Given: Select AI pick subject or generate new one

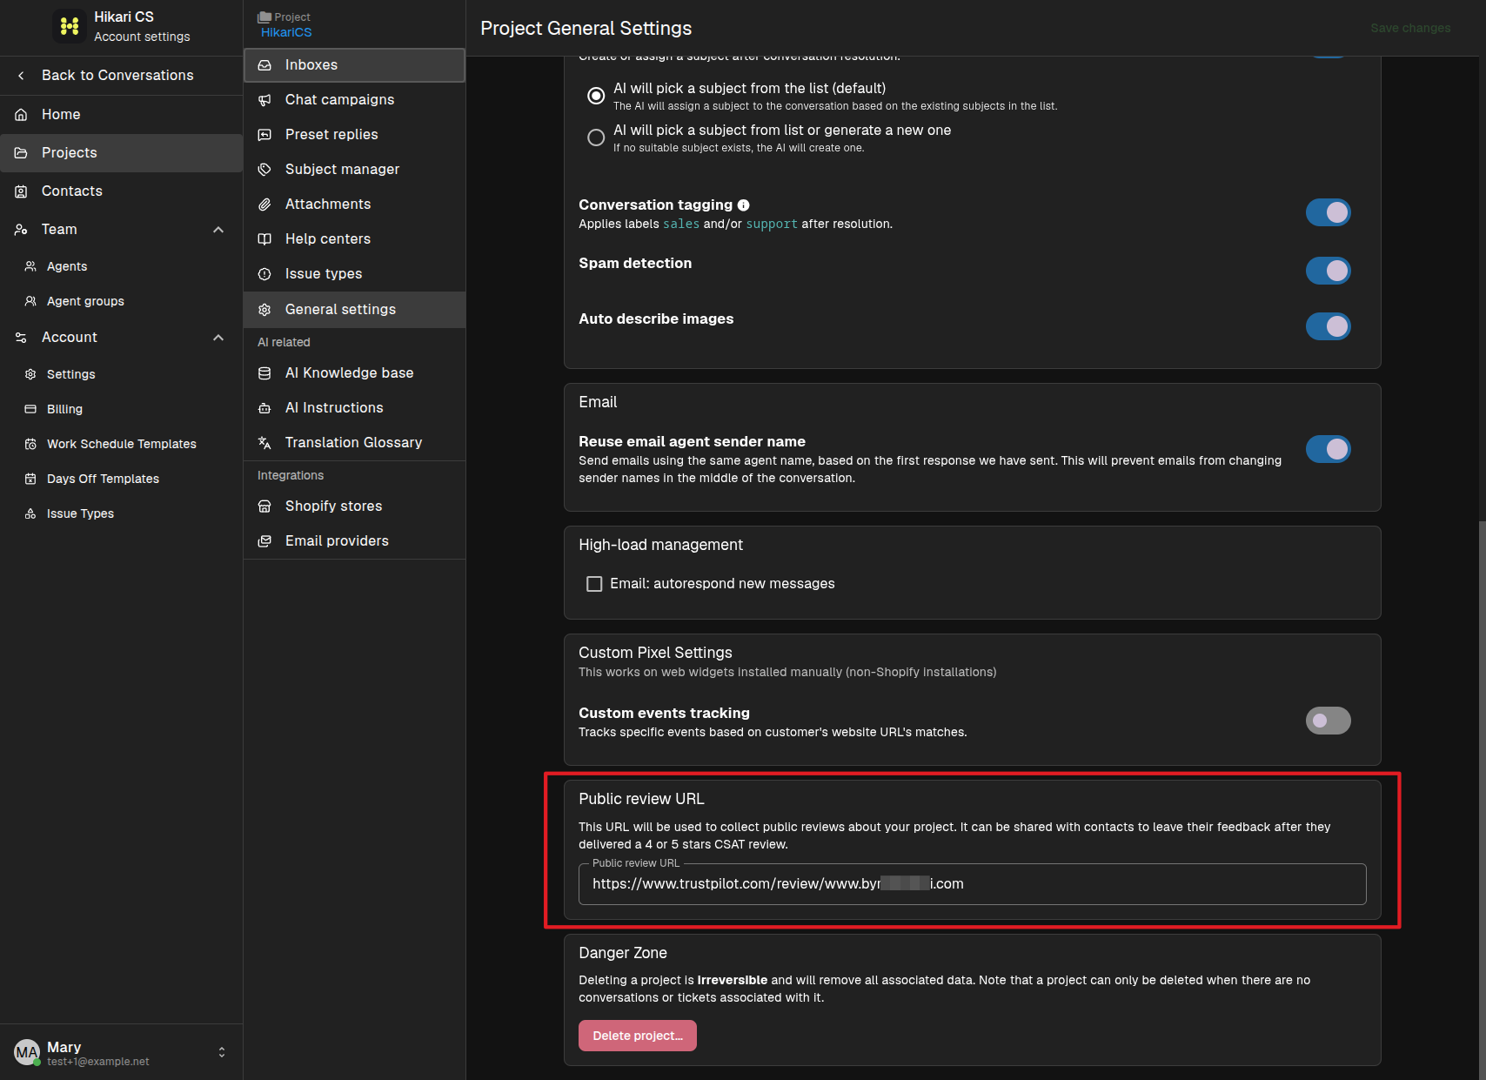Looking at the screenshot, I should (596, 138).
